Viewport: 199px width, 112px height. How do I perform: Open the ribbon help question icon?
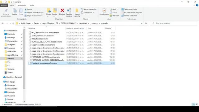click(197, 5)
